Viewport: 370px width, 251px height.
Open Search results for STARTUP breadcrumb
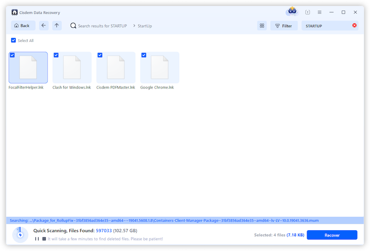click(x=102, y=26)
